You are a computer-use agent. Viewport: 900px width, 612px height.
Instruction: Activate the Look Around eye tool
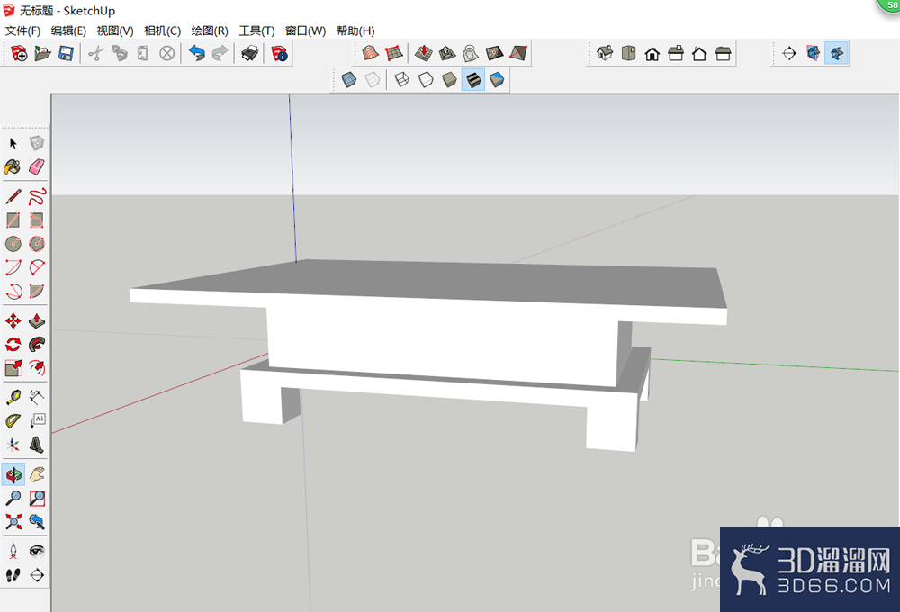37,551
